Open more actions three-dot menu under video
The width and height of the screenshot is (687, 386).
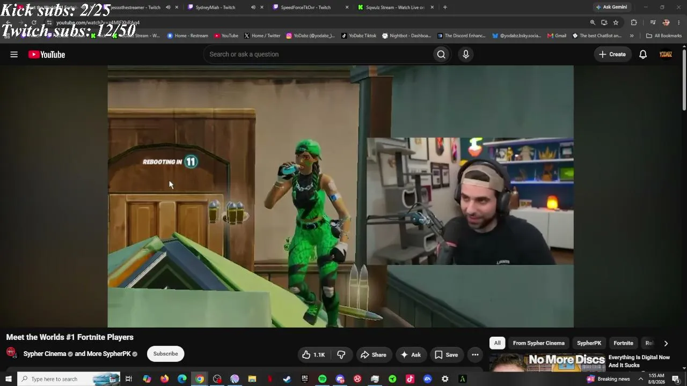click(x=475, y=354)
